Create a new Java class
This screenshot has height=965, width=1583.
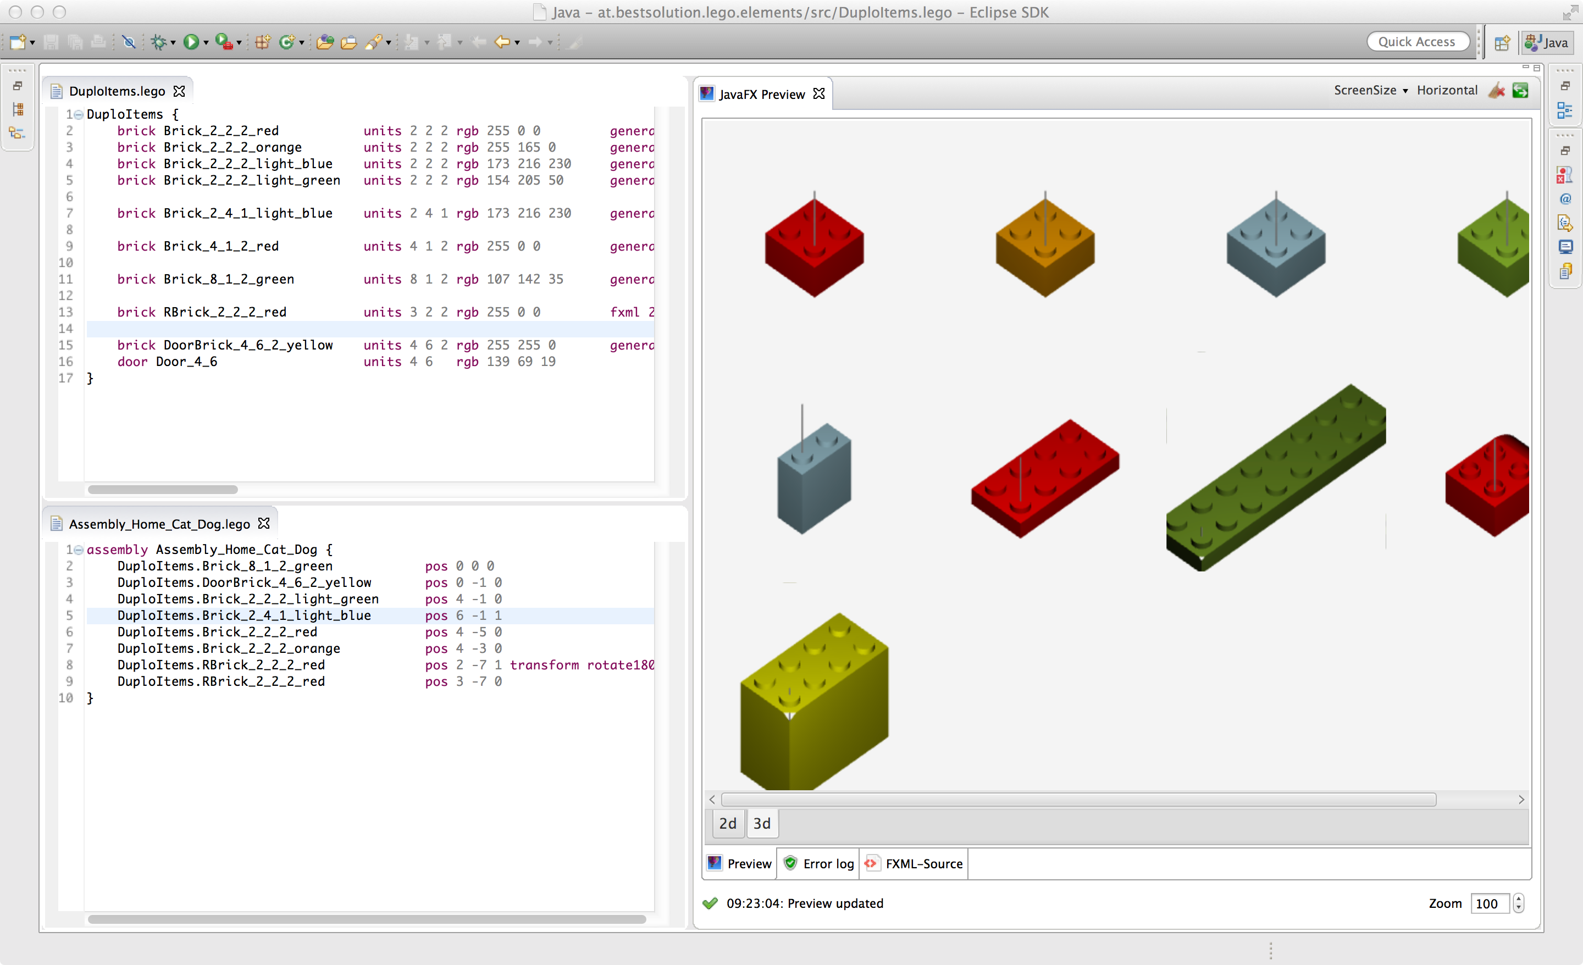[286, 42]
